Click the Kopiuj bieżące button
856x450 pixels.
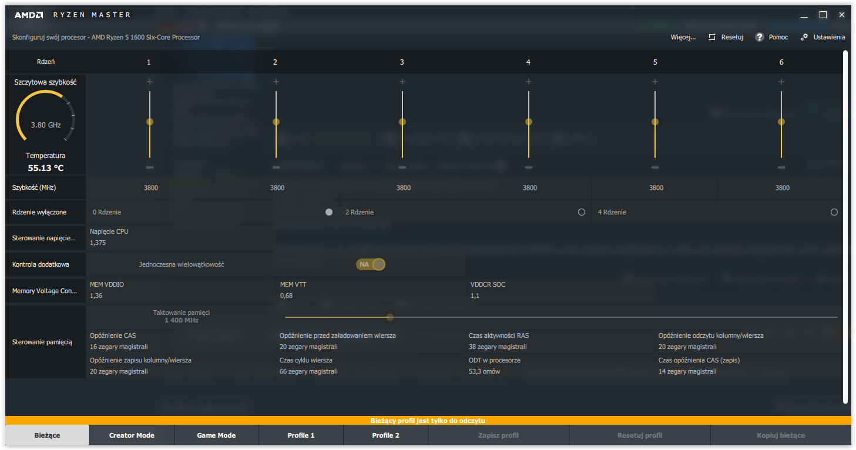click(781, 435)
